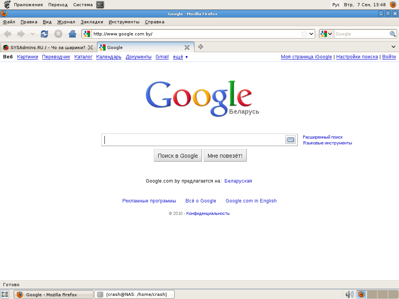Open the Переводчик link

pyautogui.click(x=56, y=57)
